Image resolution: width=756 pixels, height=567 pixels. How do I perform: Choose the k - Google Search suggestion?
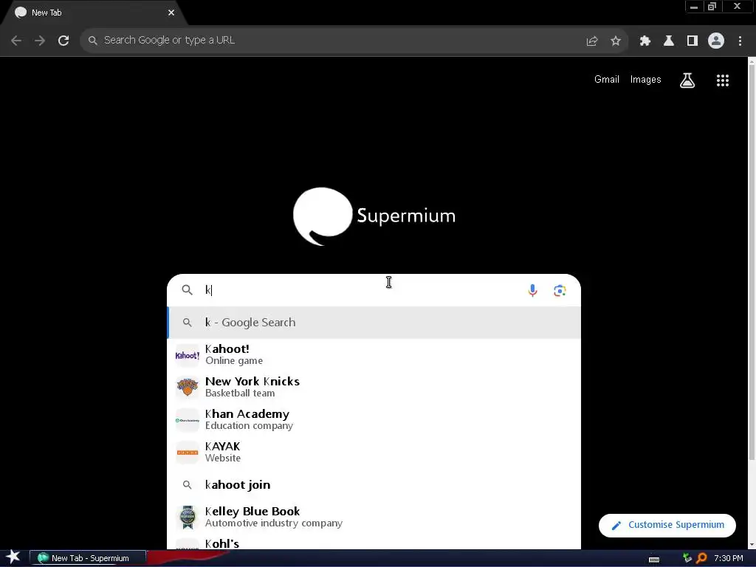374,323
